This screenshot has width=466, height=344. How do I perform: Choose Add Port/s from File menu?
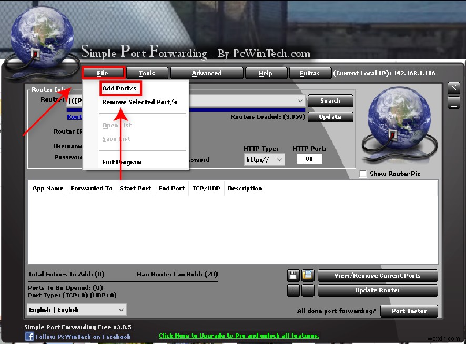119,88
